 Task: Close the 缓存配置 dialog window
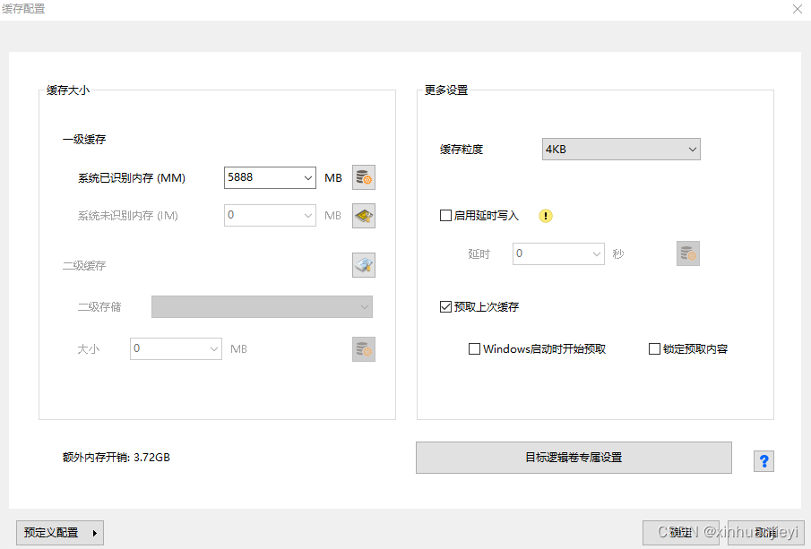[797, 9]
